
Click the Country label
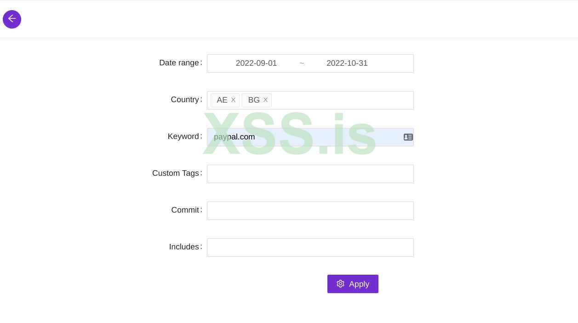185,99
